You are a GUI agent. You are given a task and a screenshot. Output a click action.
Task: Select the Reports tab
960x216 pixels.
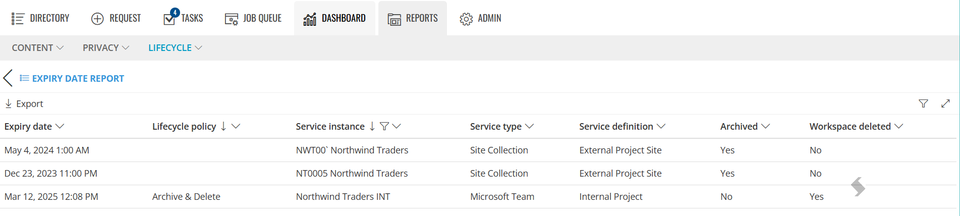point(413,18)
